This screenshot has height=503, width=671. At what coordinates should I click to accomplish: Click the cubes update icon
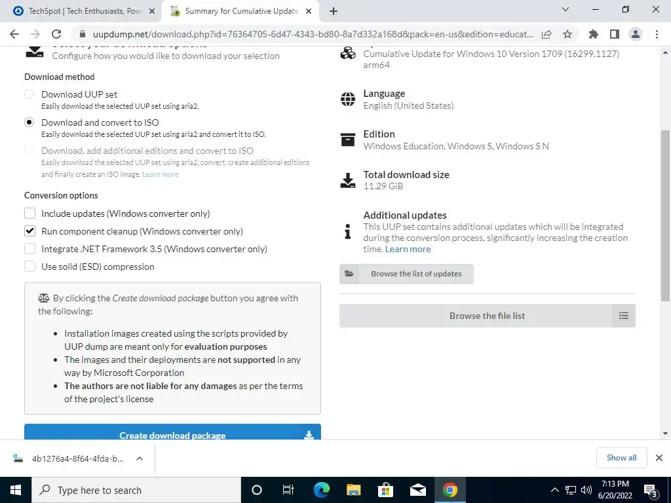(x=348, y=54)
